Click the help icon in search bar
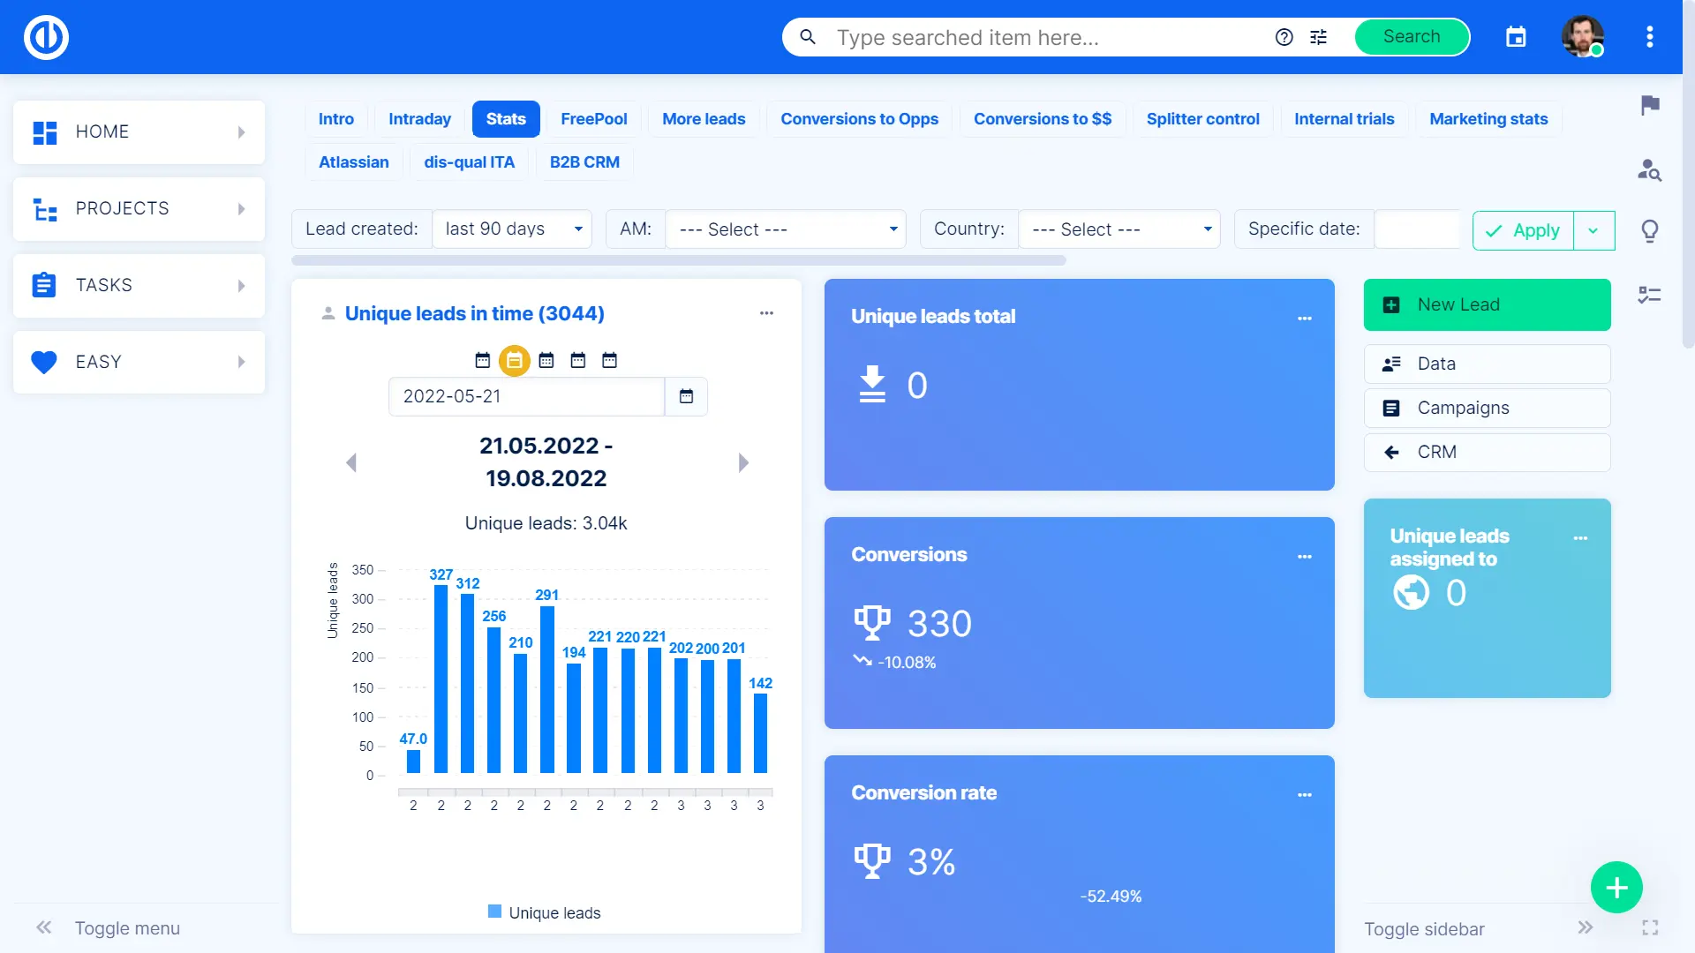Image resolution: width=1695 pixels, height=953 pixels. (x=1284, y=37)
